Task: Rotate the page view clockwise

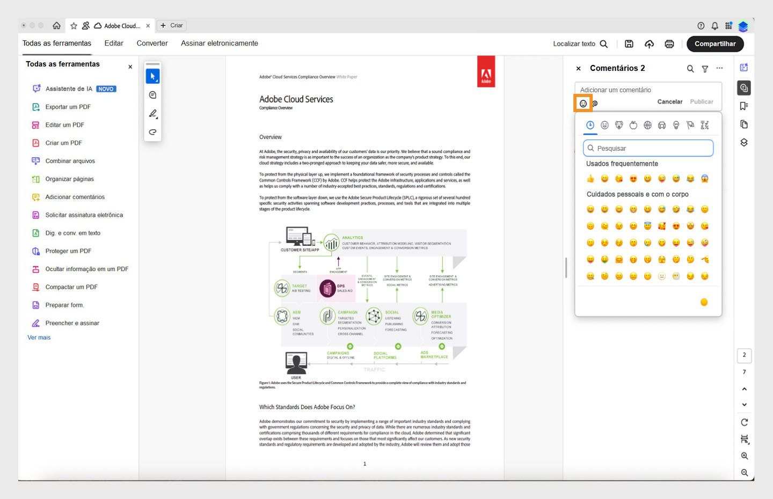Action: [744, 422]
